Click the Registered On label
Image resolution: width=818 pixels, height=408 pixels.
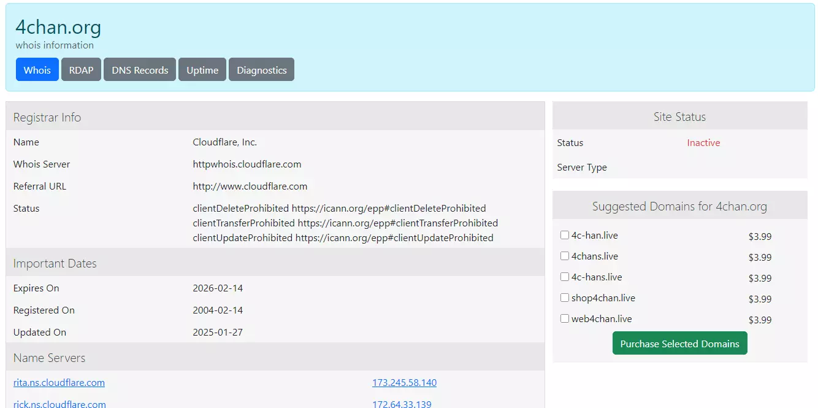pos(44,310)
